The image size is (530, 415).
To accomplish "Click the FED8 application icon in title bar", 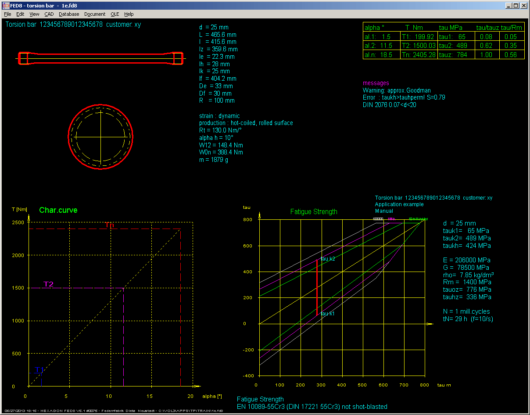I will (6, 6).
